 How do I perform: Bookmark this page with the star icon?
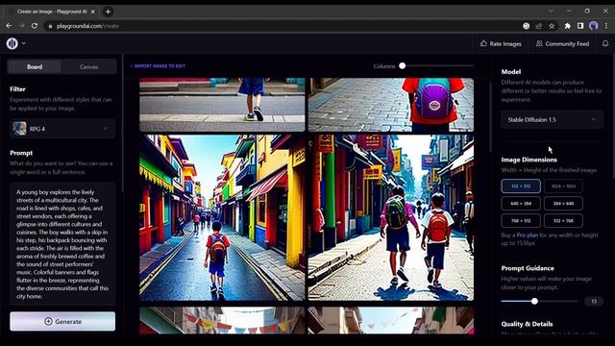click(552, 26)
